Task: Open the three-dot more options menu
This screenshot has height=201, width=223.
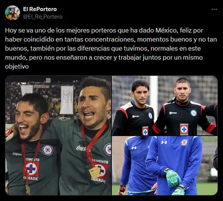Action: coord(214,9)
